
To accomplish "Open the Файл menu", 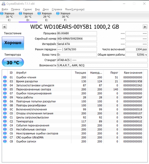I will [5, 9].
